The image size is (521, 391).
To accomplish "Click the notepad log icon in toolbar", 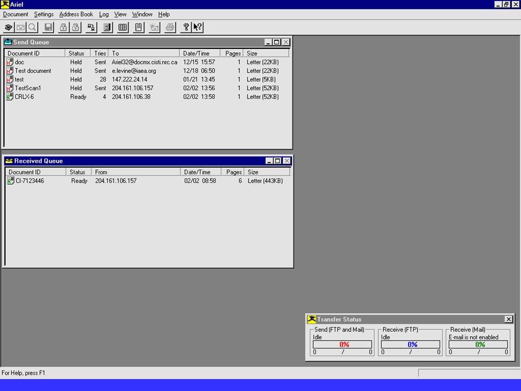I will 138,27.
